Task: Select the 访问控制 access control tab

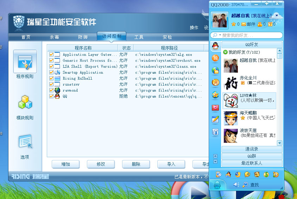Action: (x=112, y=36)
